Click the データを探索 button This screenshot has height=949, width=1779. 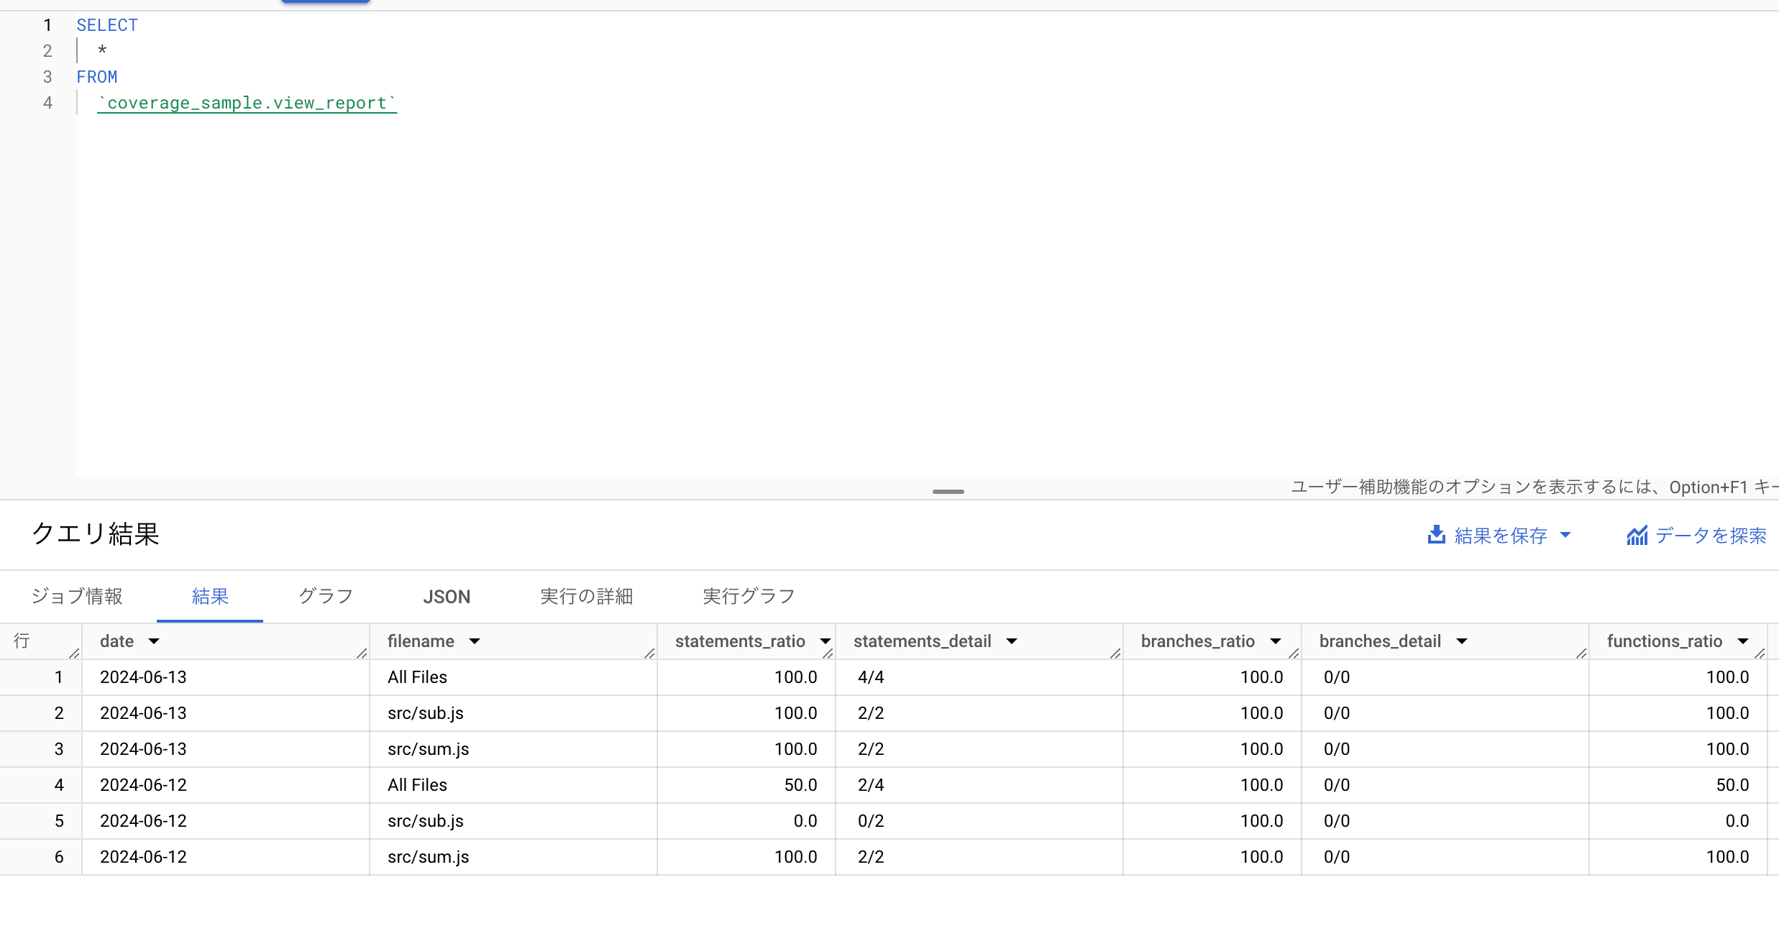point(1710,536)
